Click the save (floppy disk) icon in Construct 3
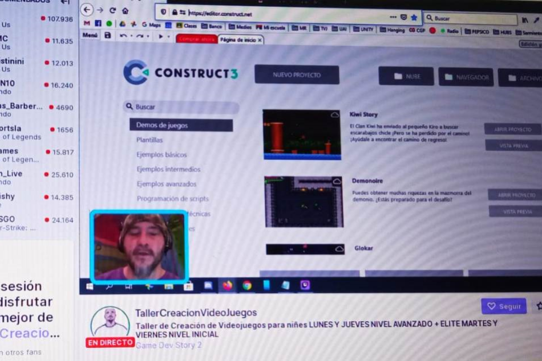 tap(108, 35)
